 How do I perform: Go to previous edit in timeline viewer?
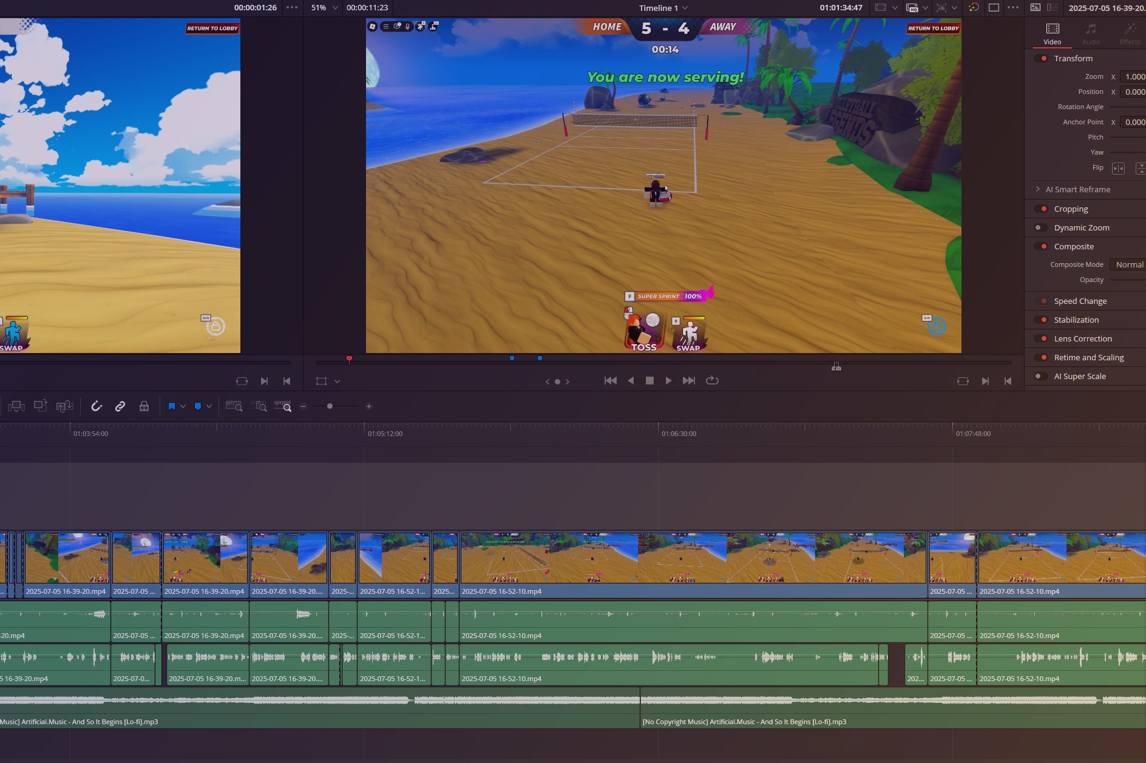1008,381
